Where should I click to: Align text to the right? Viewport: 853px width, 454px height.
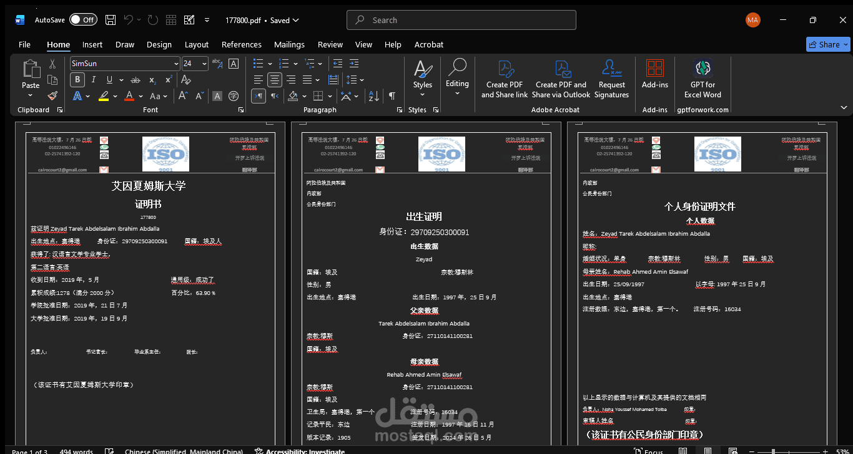tap(290, 80)
